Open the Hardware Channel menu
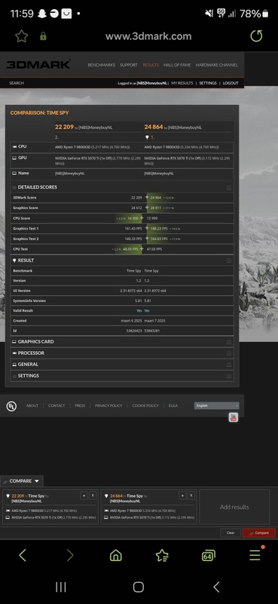Screen dimensions: 278x604 (216, 65)
